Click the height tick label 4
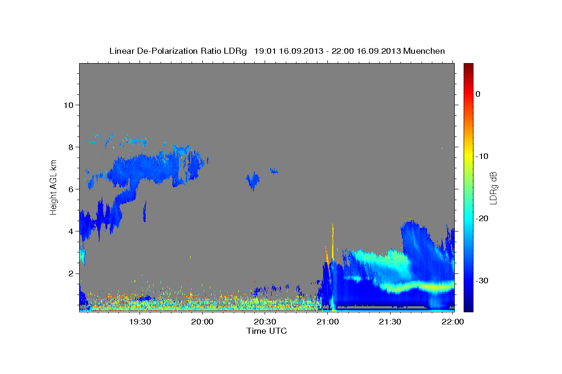Image resolution: width=562 pixels, height=374 pixels. click(70, 231)
